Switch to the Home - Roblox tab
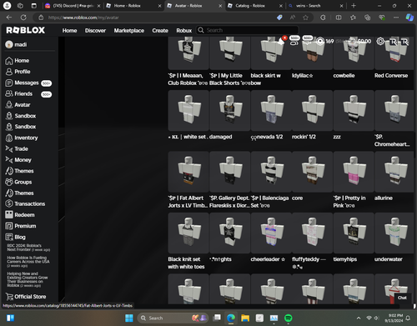Screen dimensions: 417x326 point(133,6)
